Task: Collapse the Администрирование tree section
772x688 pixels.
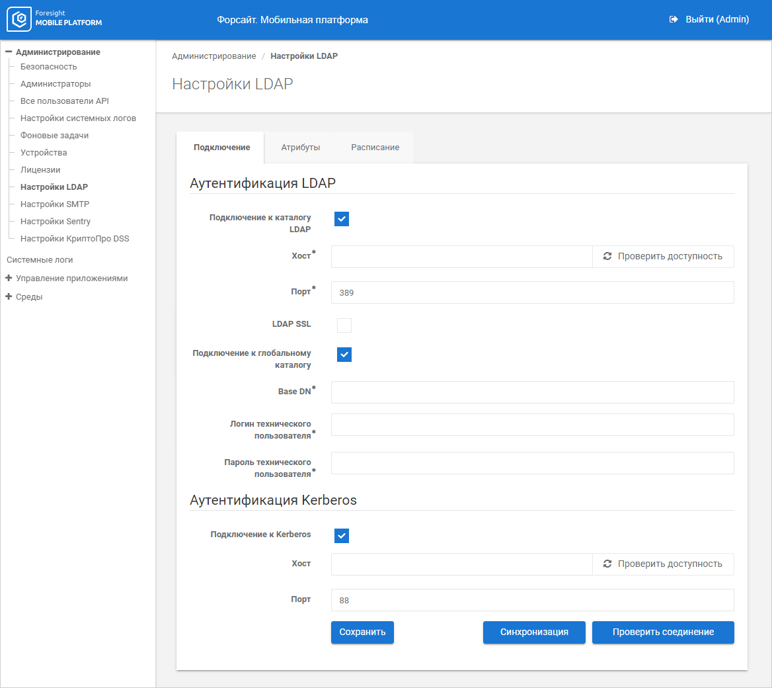Action: click(9, 52)
